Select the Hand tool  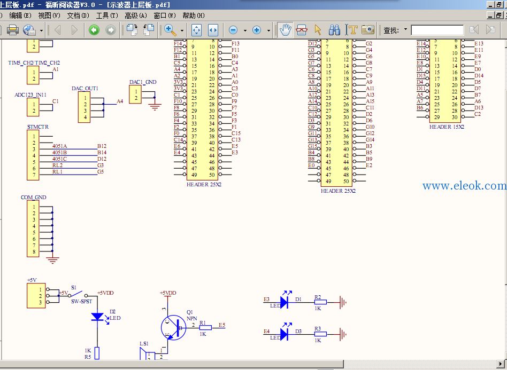click(x=285, y=30)
